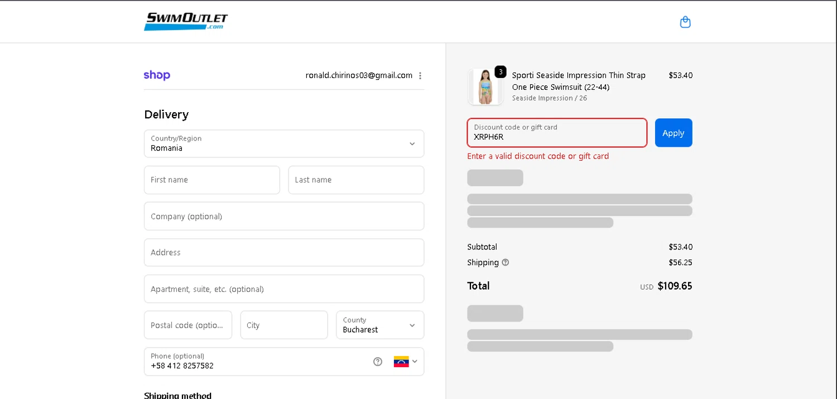Click the Shipping cost $56.25
837x399 pixels.
click(x=680, y=262)
